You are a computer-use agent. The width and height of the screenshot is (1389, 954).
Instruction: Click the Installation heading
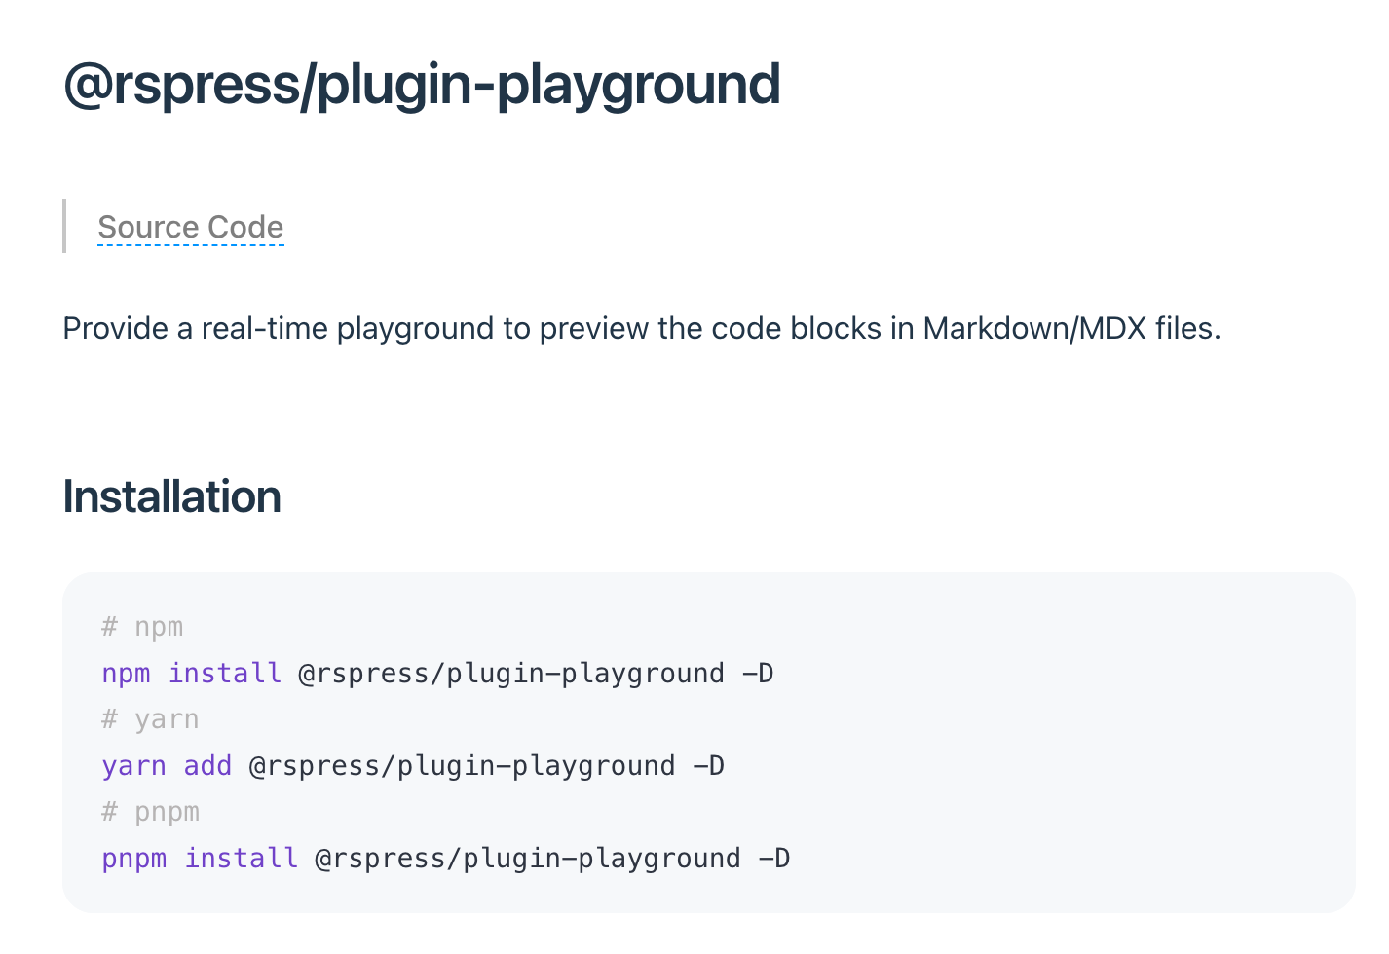171,496
